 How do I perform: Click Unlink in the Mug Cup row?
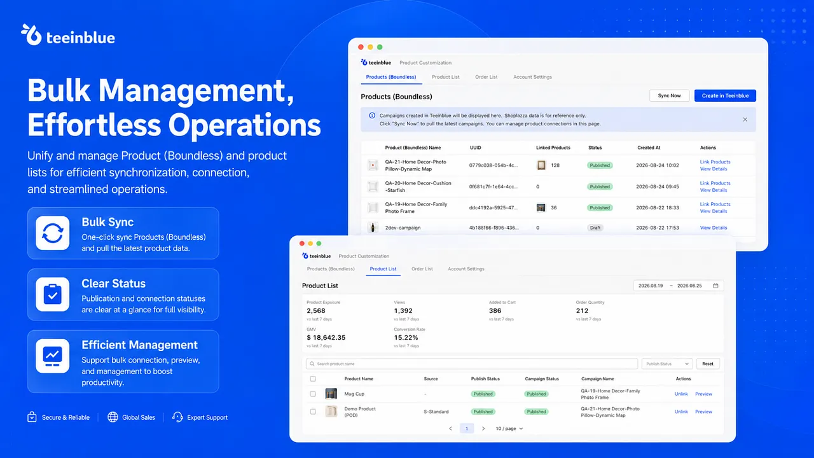click(x=681, y=394)
